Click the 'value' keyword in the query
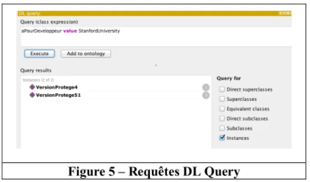Screen dimensions: 310x182 [70, 31]
